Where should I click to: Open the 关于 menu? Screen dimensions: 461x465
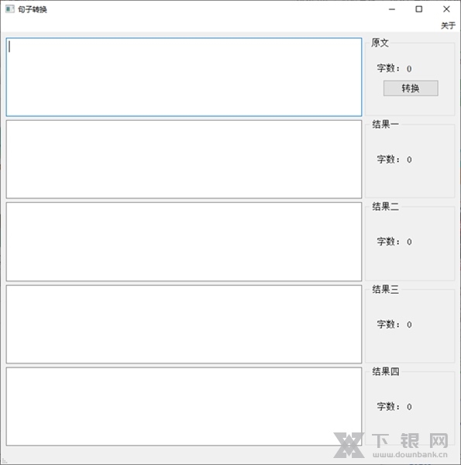pyautogui.click(x=448, y=26)
